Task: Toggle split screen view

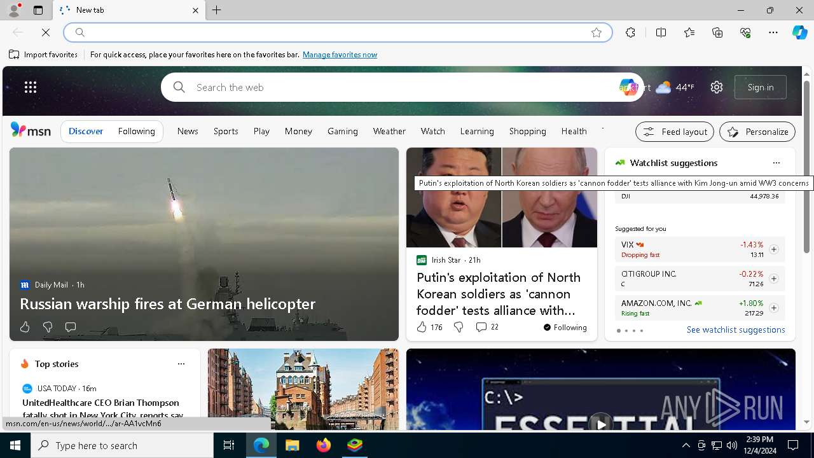Action: [x=661, y=32]
